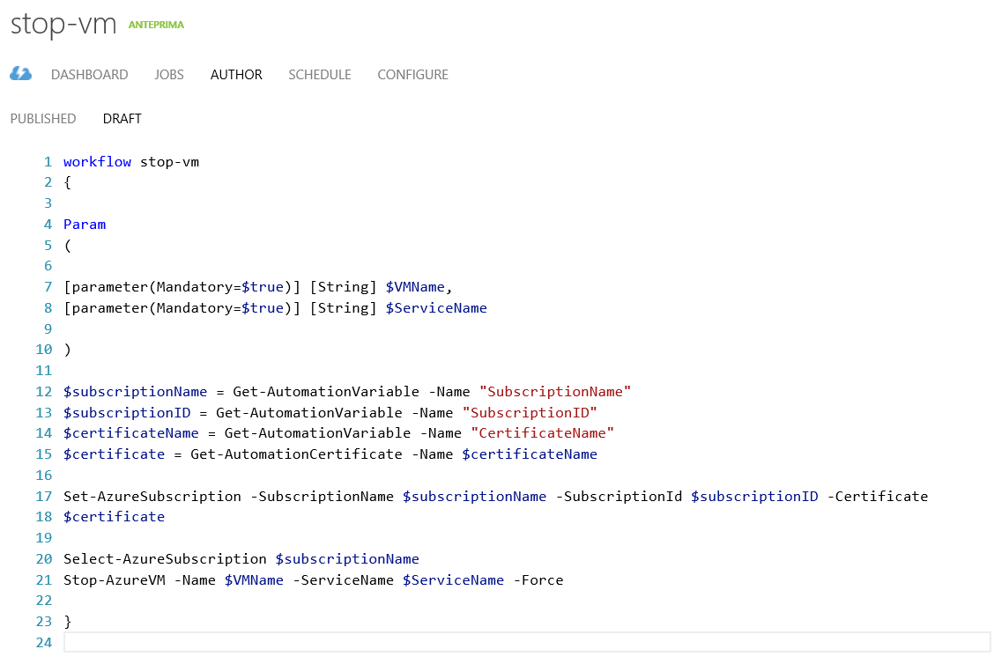Open the DASHBOARD tab
This screenshot has width=994, height=664.
(x=89, y=75)
